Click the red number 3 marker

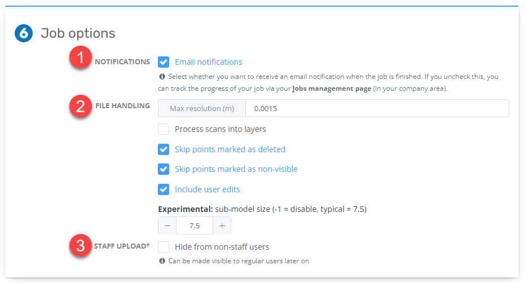point(80,247)
